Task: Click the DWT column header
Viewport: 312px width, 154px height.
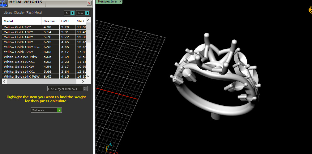Action: (67, 21)
